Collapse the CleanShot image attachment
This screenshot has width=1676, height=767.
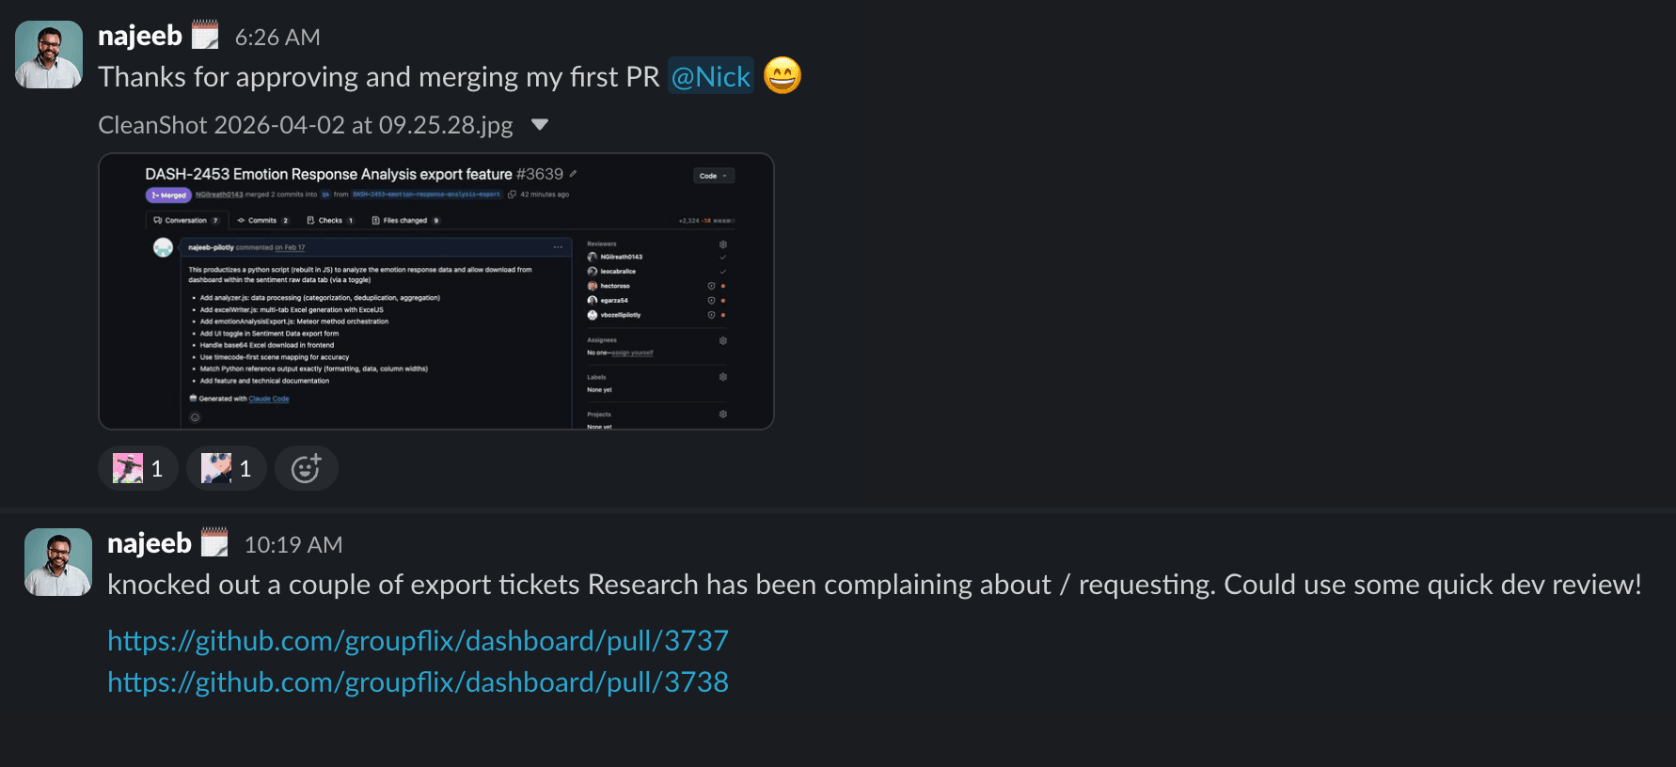pos(540,123)
